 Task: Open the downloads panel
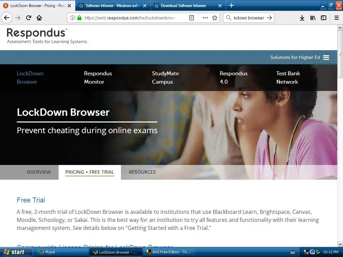[x=302, y=18]
